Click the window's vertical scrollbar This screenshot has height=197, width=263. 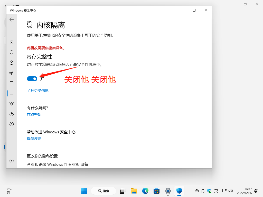pyautogui.click(x=211, y=77)
